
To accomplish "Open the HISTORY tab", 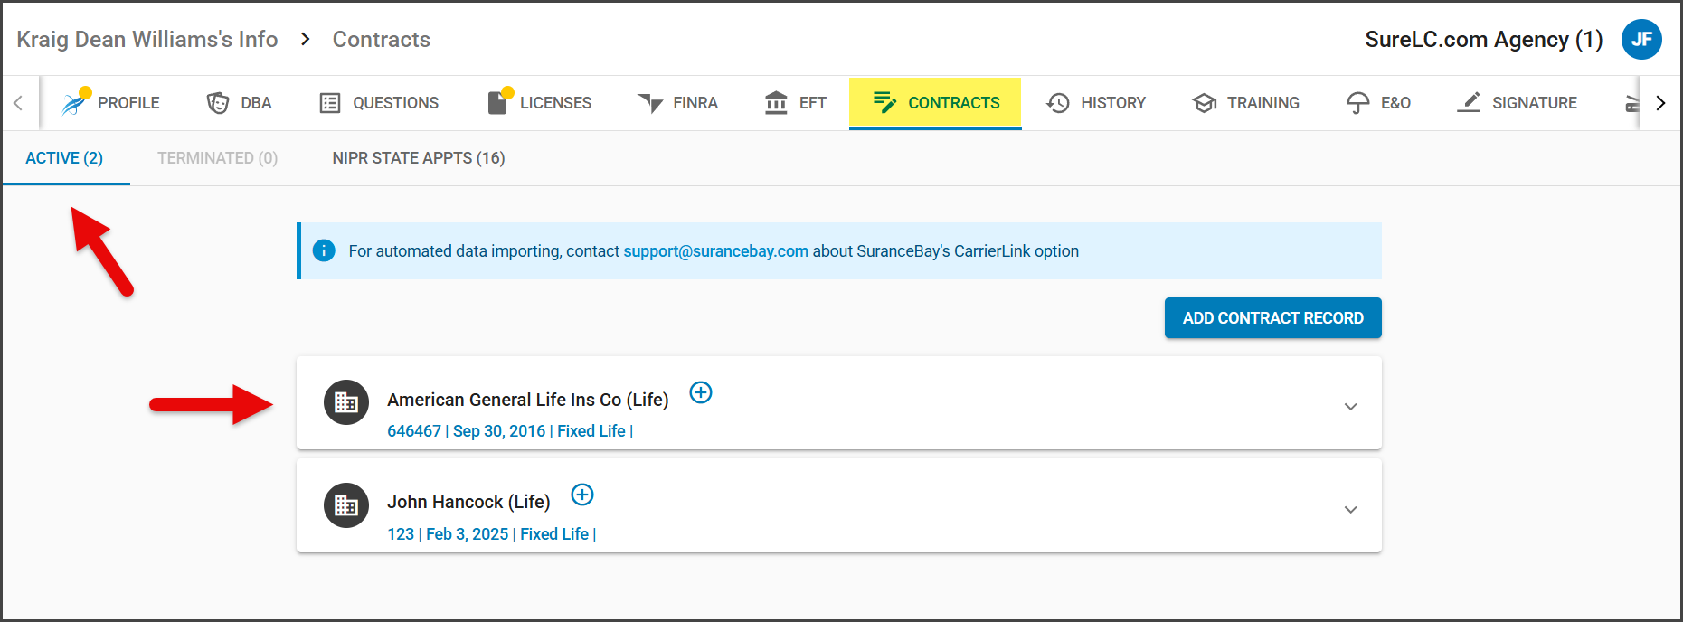I will point(1096,103).
